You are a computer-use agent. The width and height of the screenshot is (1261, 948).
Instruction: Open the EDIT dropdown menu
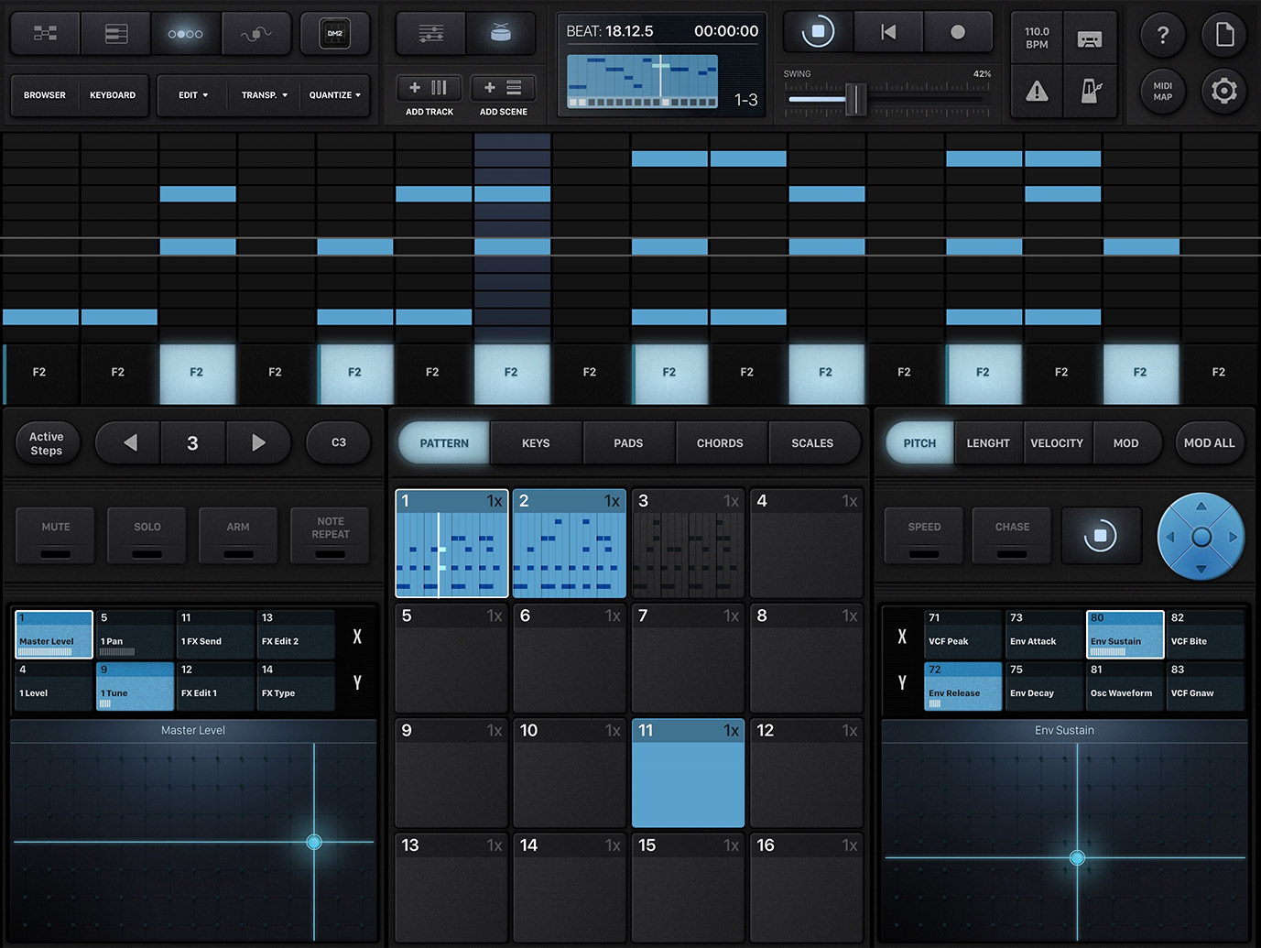pyautogui.click(x=193, y=95)
